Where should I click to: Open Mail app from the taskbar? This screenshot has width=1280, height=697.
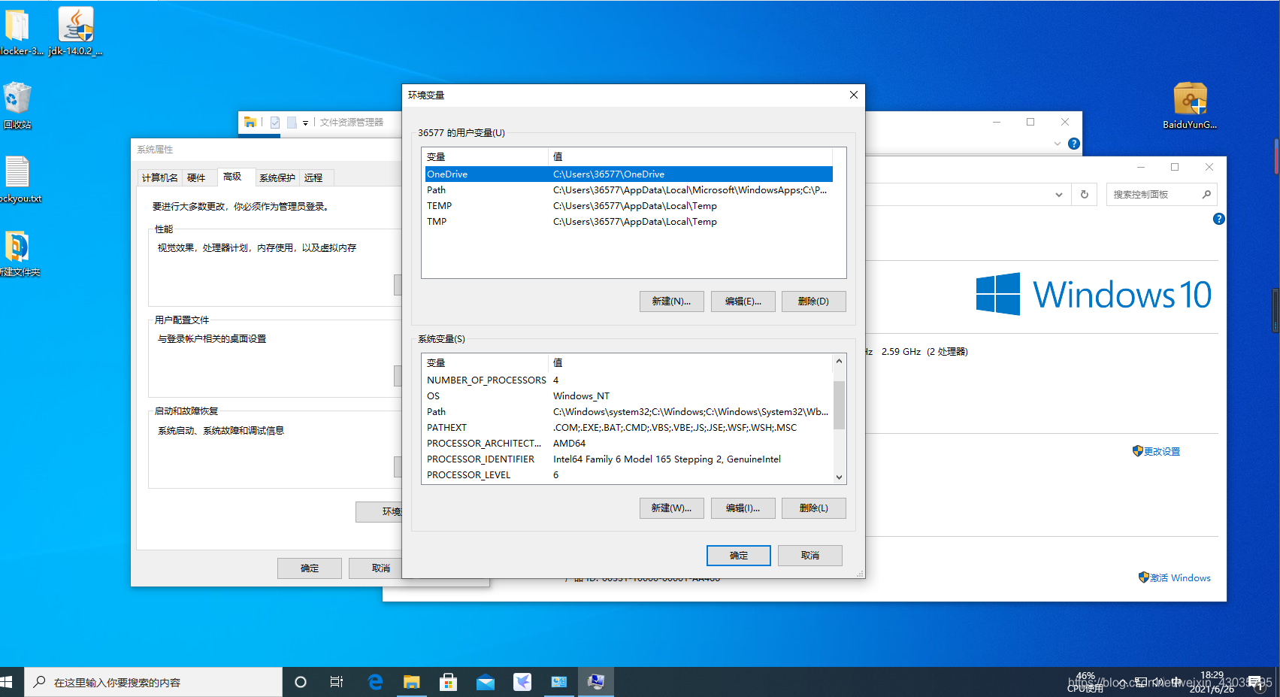coord(486,682)
